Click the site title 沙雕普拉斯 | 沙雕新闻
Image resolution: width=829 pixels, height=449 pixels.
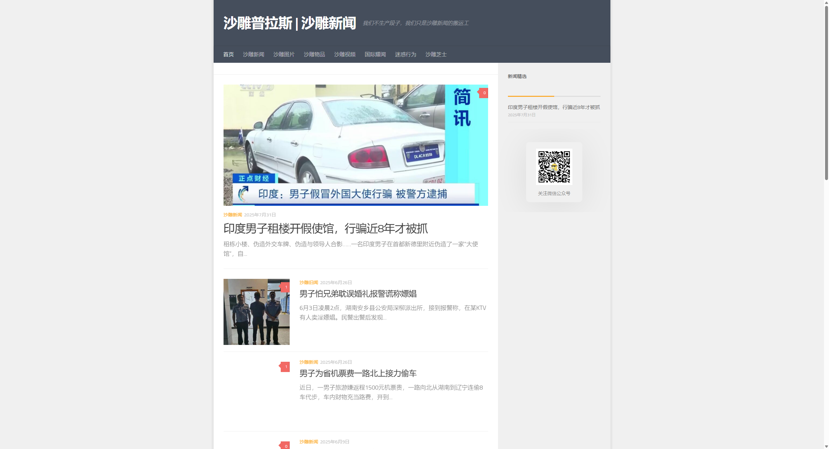click(x=290, y=23)
